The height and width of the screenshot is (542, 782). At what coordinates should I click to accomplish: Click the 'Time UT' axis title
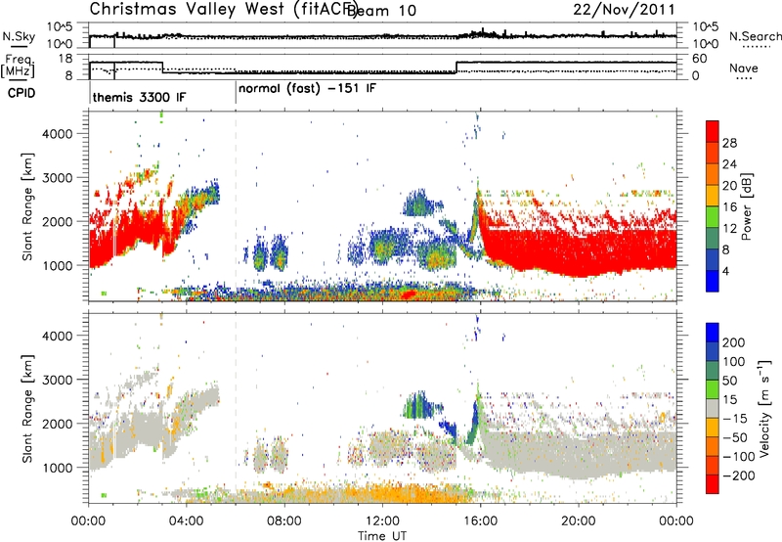382,536
